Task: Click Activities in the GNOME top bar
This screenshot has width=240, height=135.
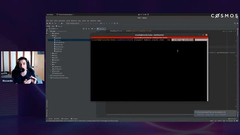Action: pyautogui.click(x=50, y=15)
